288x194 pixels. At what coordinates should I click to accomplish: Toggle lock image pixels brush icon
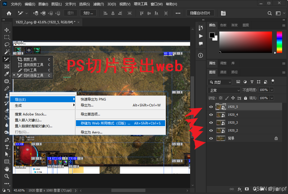point(227,98)
